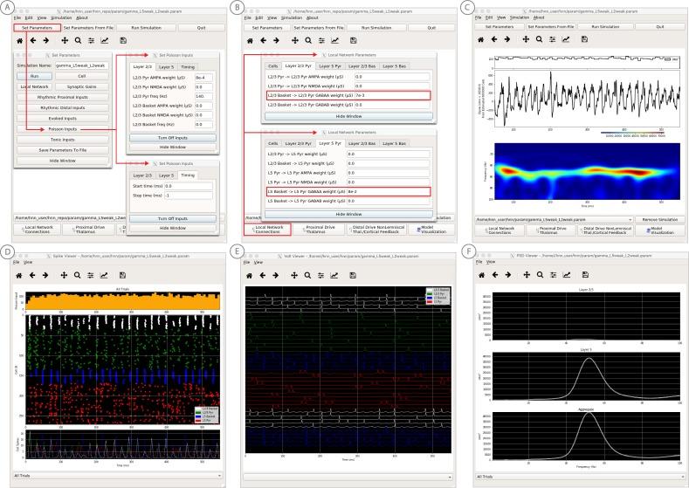The image size is (689, 488).
Task: Click the Save figure icon in panel A
Action: [x=123, y=40]
